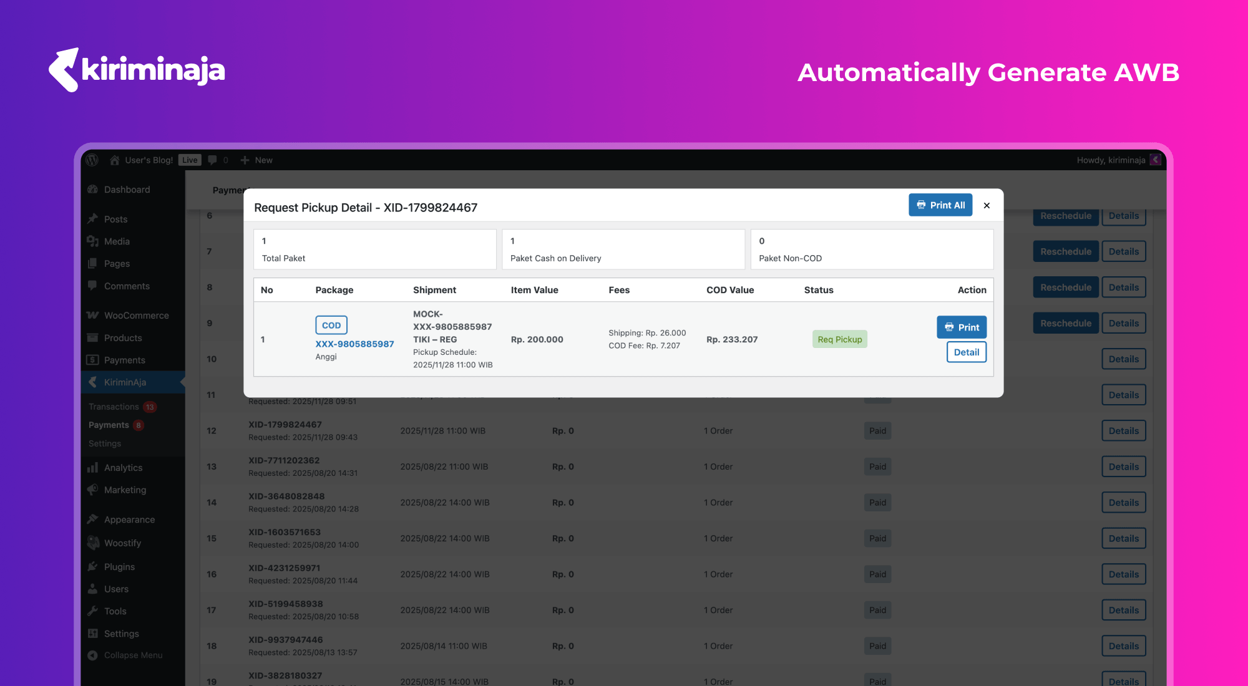Click the Paket Non-COD summary card
The height and width of the screenshot is (686, 1248).
coord(872,249)
